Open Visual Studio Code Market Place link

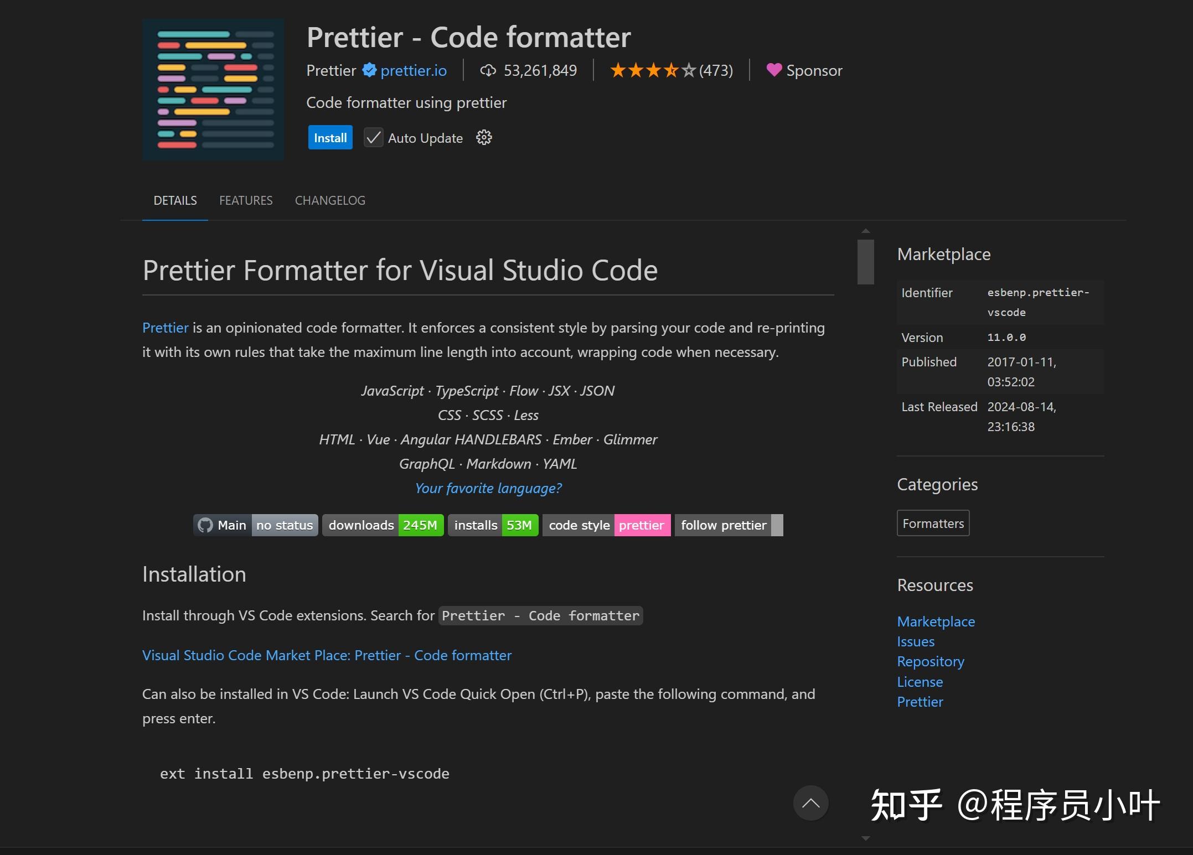point(327,655)
